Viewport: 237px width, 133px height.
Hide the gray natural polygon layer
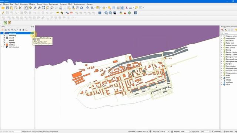point(4,38)
